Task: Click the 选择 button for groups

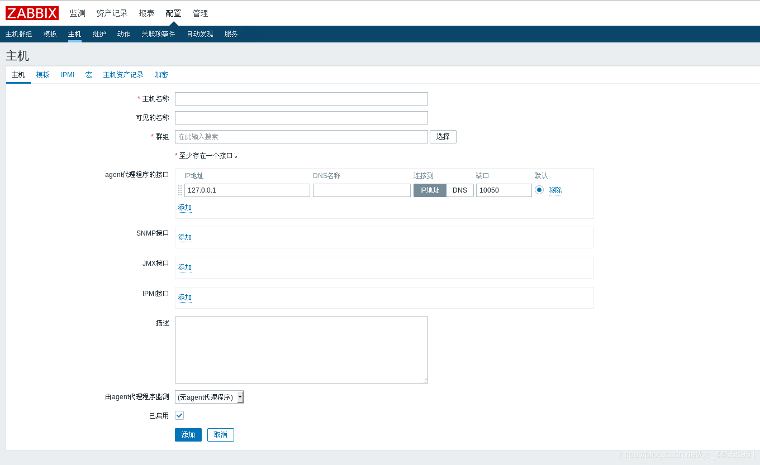Action: [x=443, y=137]
